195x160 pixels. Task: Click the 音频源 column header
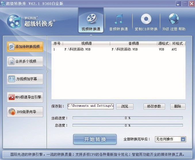tap(133, 44)
